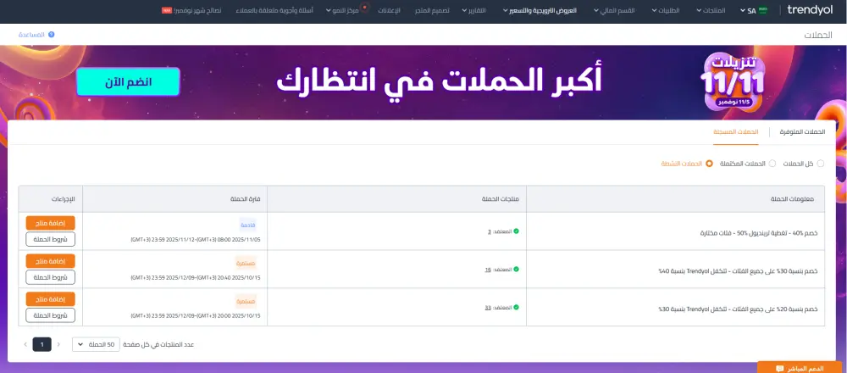Click the عدد المنتجات في كل صفحة label
Viewport: 847px width, 373px height.
click(x=158, y=344)
